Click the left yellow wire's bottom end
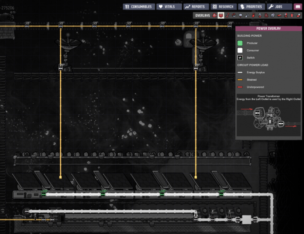304x234 pixels. point(61,177)
